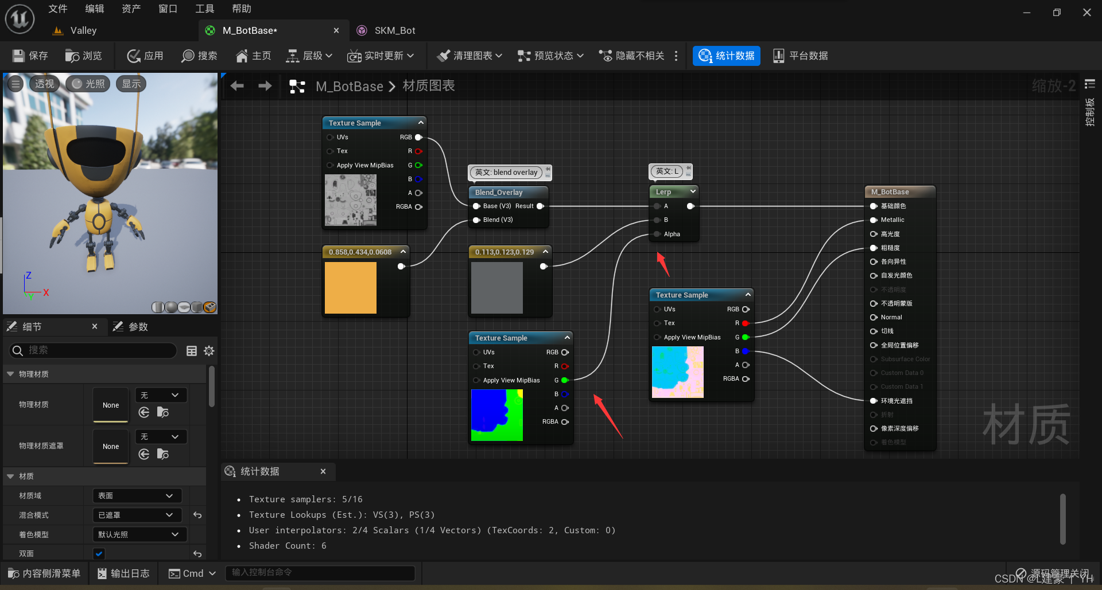
Task: Open the 窗口 menu
Action: [x=168, y=9]
